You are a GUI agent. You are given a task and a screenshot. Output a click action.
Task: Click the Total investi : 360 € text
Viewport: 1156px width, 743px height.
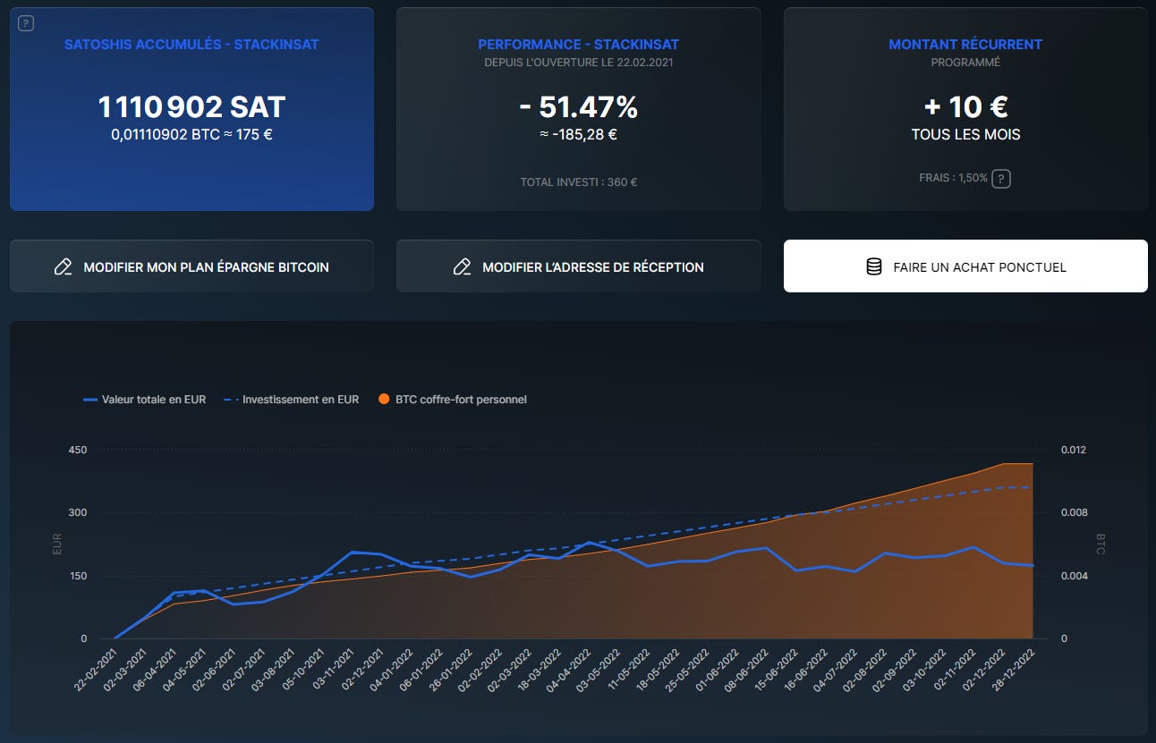(x=578, y=182)
